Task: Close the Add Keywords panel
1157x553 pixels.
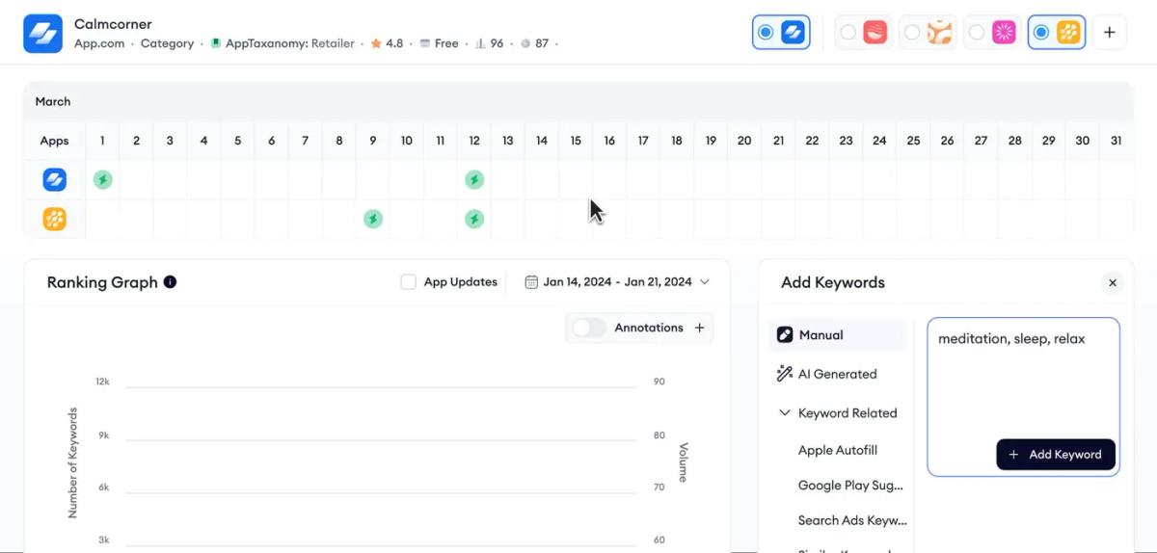Action: (x=1113, y=283)
